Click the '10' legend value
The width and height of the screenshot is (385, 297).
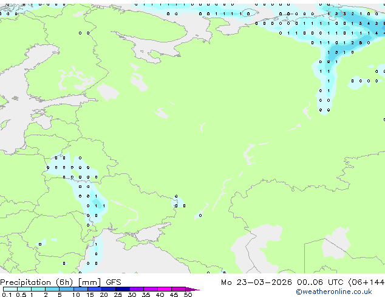76,295
